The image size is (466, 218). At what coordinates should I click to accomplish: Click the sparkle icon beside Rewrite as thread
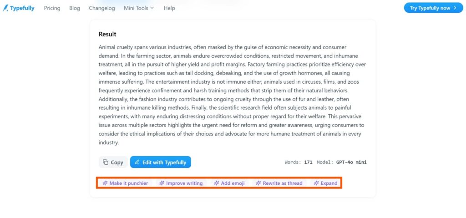(x=258, y=183)
